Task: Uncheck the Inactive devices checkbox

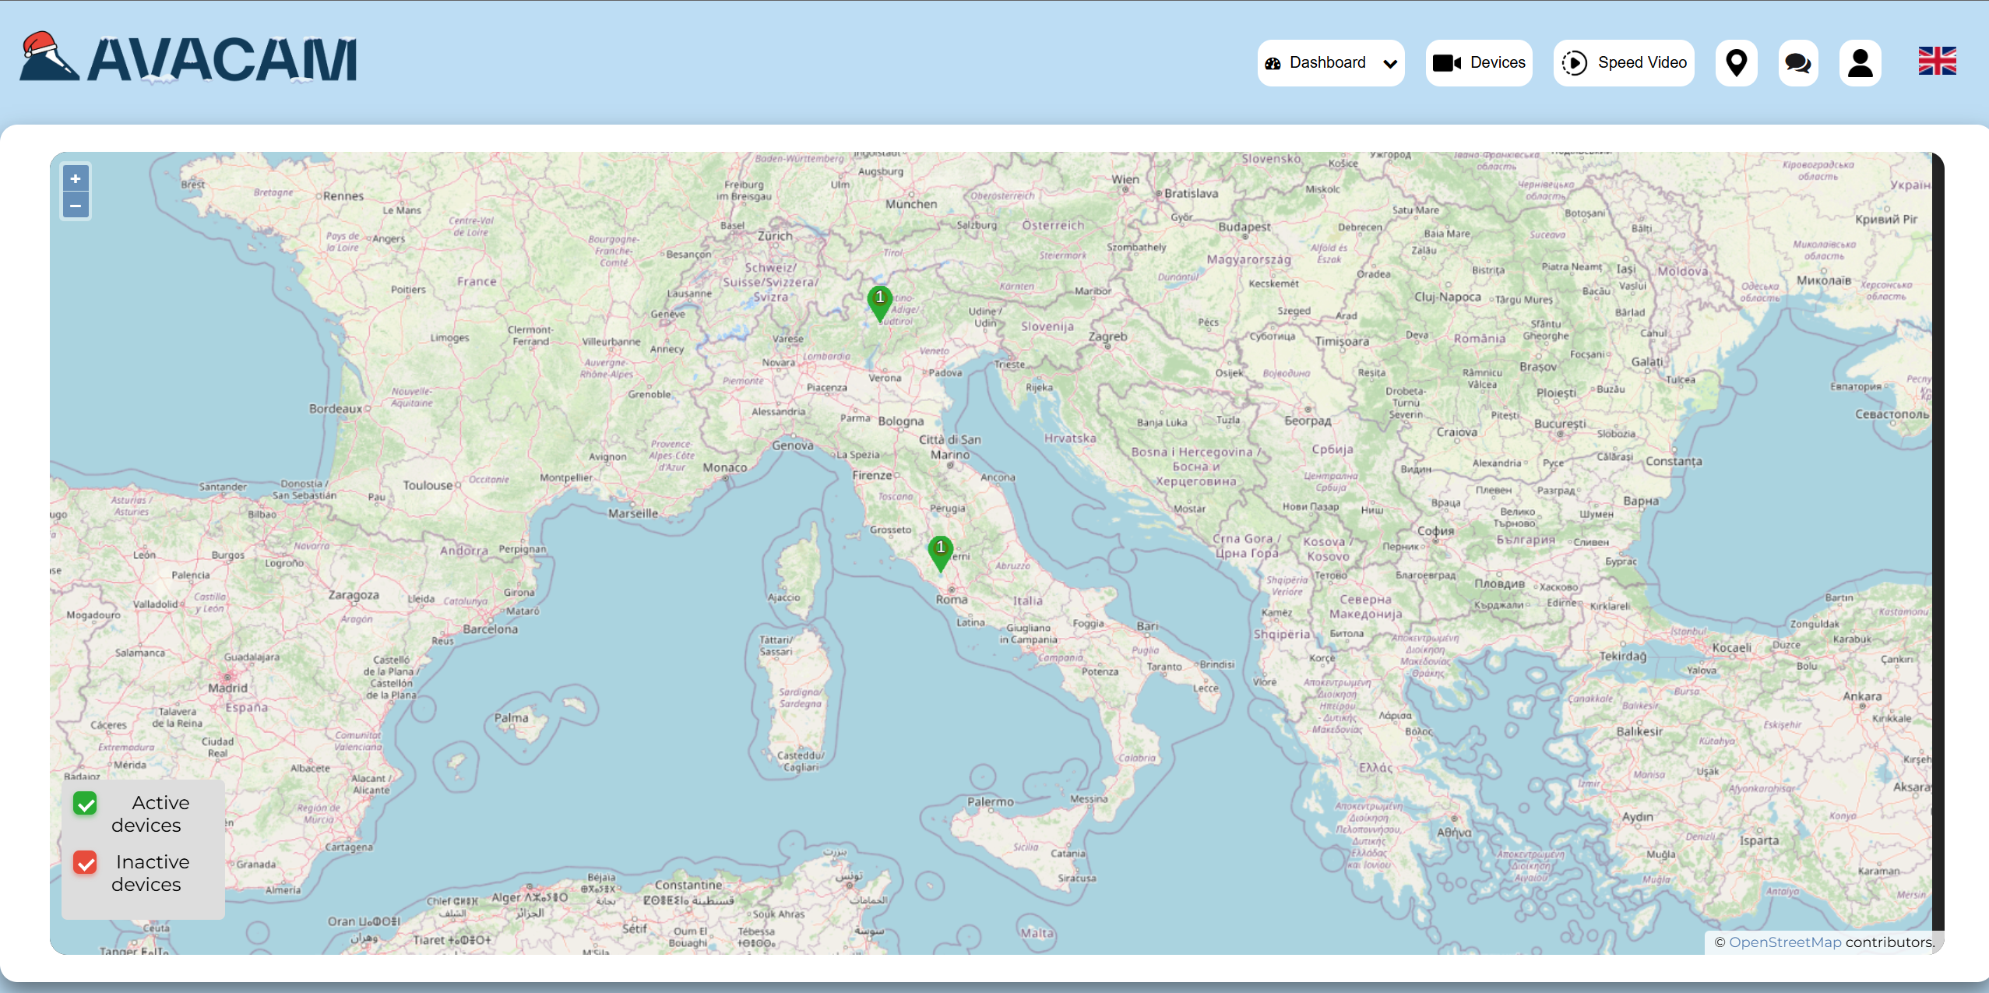Action: 85,862
